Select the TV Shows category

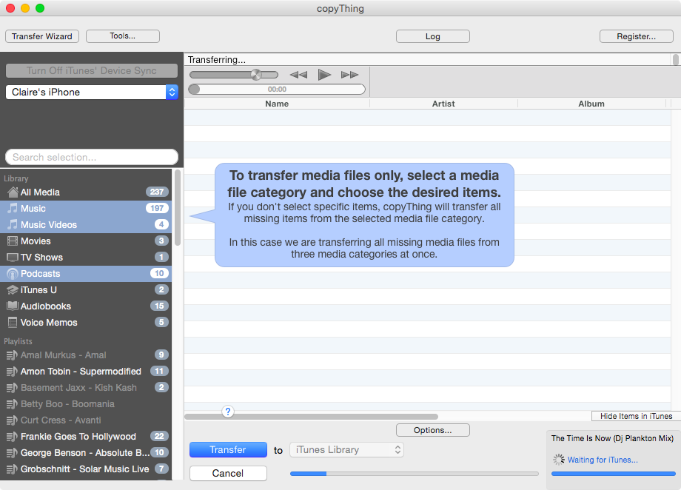click(x=86, y=257)
